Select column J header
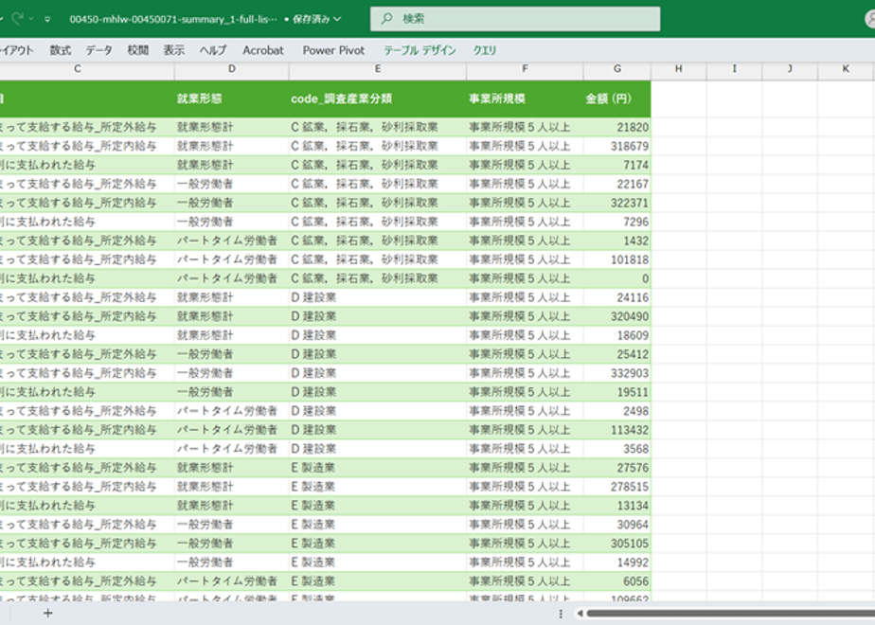This screenshot has width=875, height=625. (790, 68)
